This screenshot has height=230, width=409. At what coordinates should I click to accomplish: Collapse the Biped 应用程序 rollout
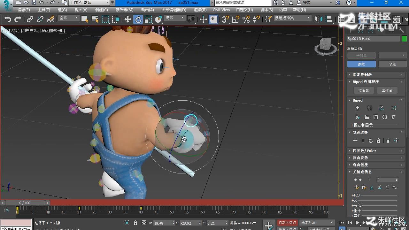click(375, 82)
